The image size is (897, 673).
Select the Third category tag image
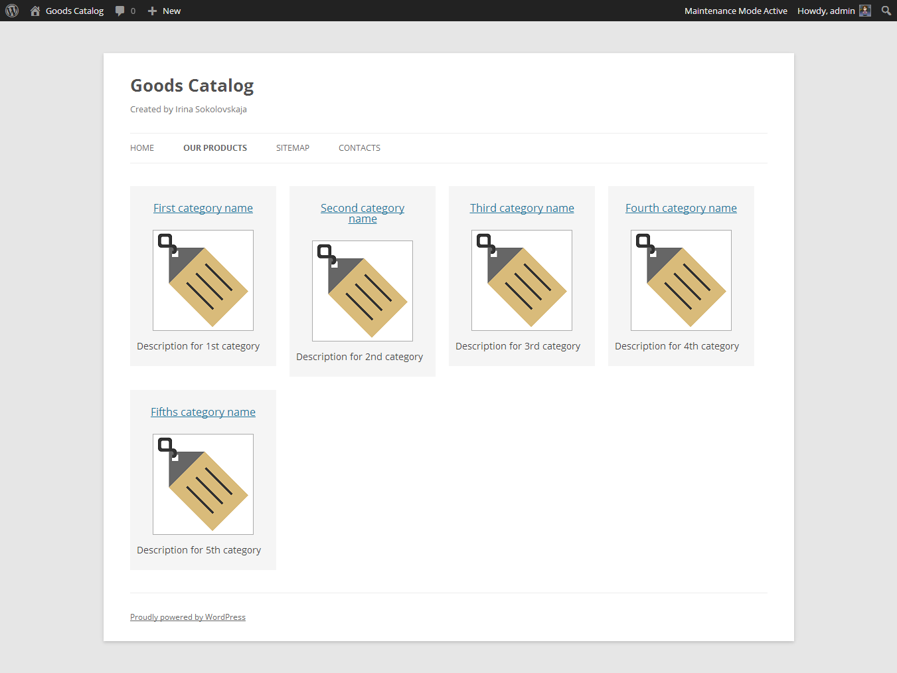tap(522, 280)
